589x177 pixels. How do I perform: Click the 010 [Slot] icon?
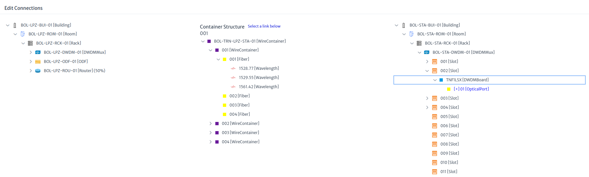coord(435,163)
